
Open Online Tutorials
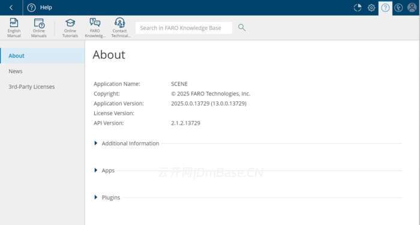70,28
